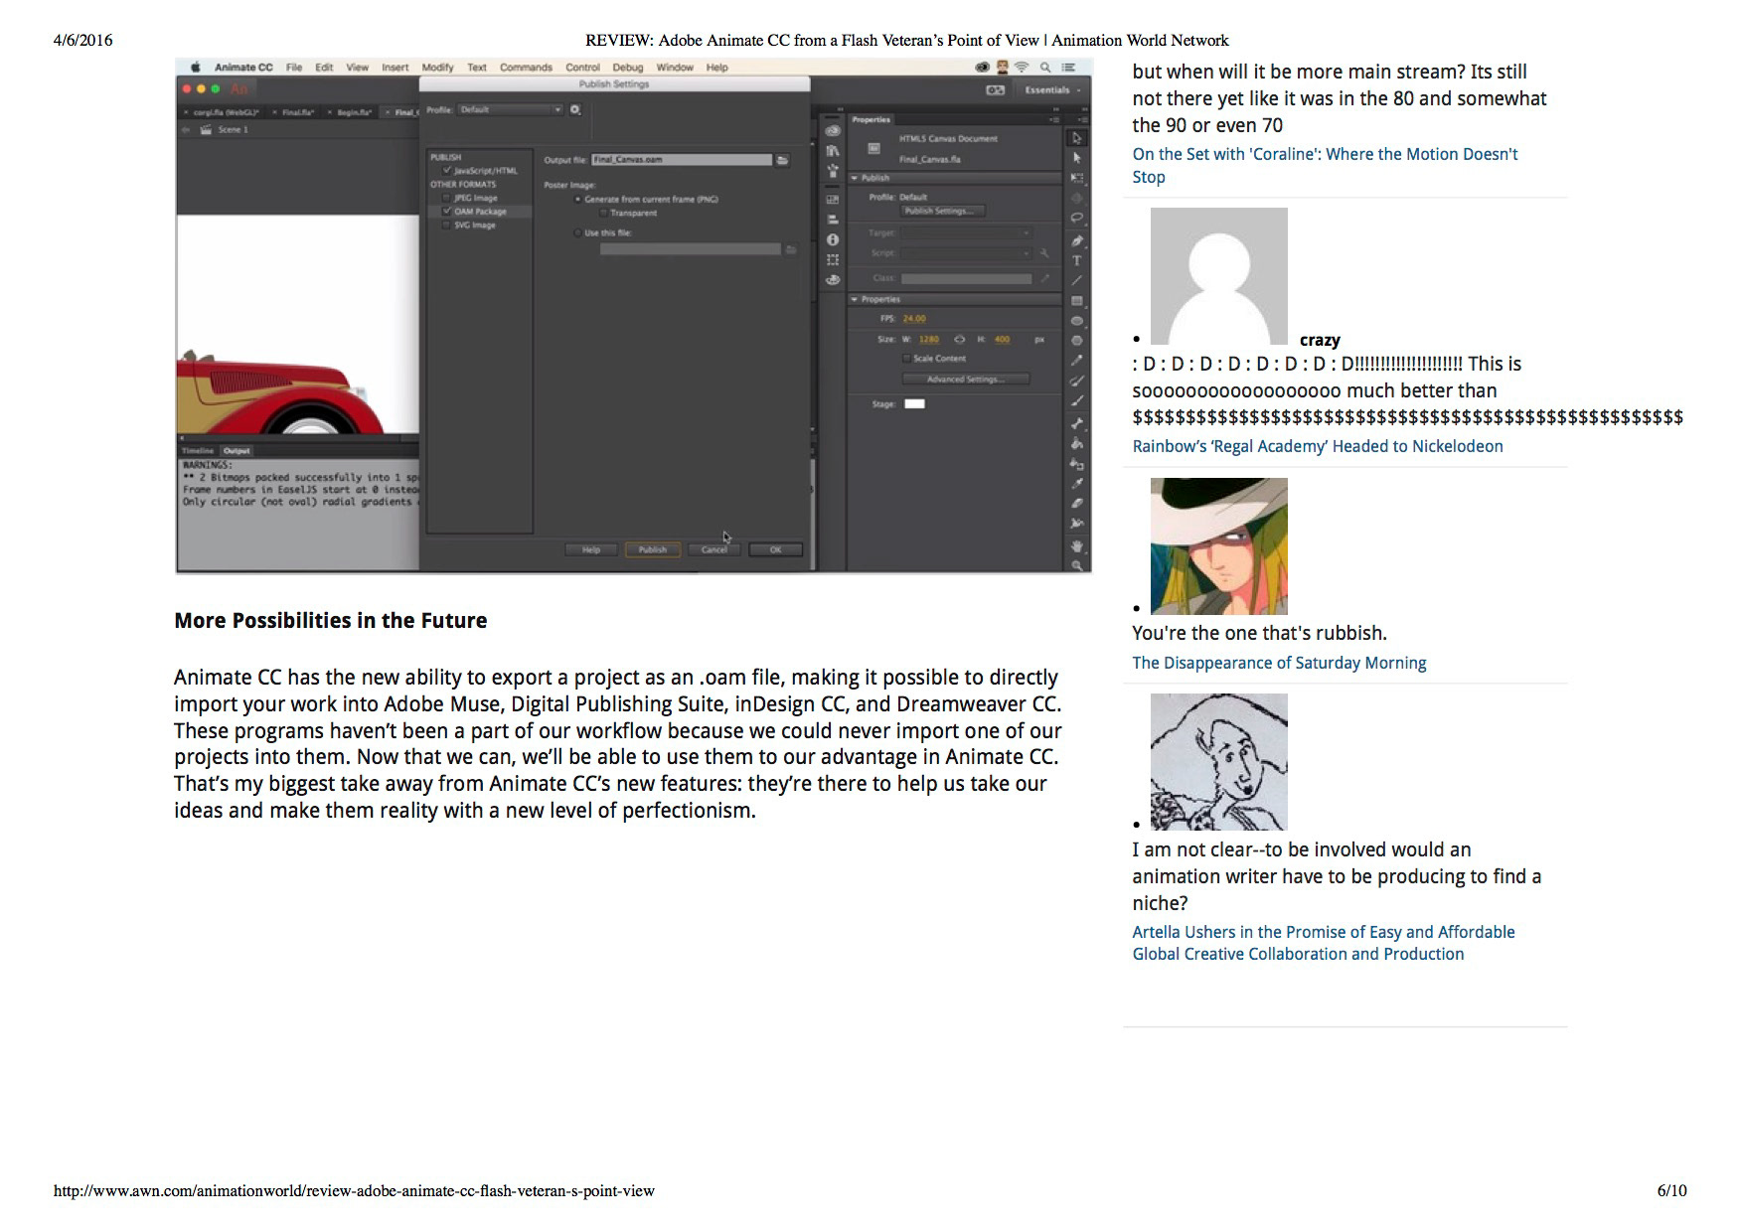Click the Help button in dialog
The width and height of the screenshot is (1741, 1231).
(591, 549)
